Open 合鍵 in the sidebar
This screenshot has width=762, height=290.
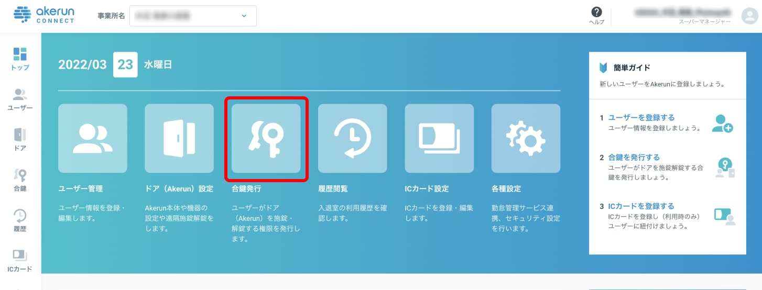20,180
